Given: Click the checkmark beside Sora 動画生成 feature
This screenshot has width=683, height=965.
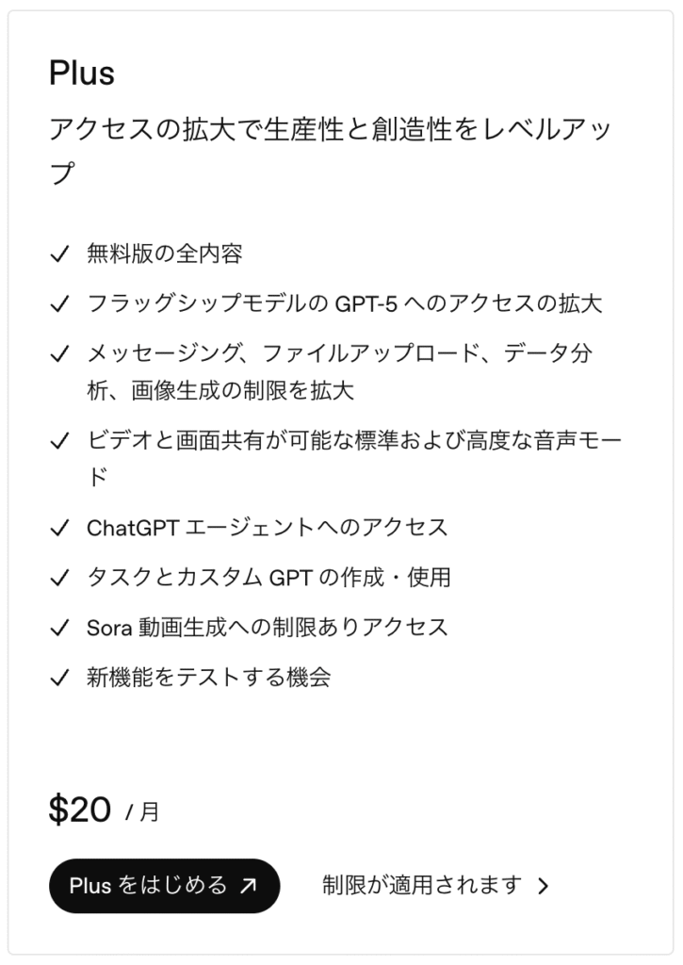Looking at the screenshot, I should [x=59, y=628].
